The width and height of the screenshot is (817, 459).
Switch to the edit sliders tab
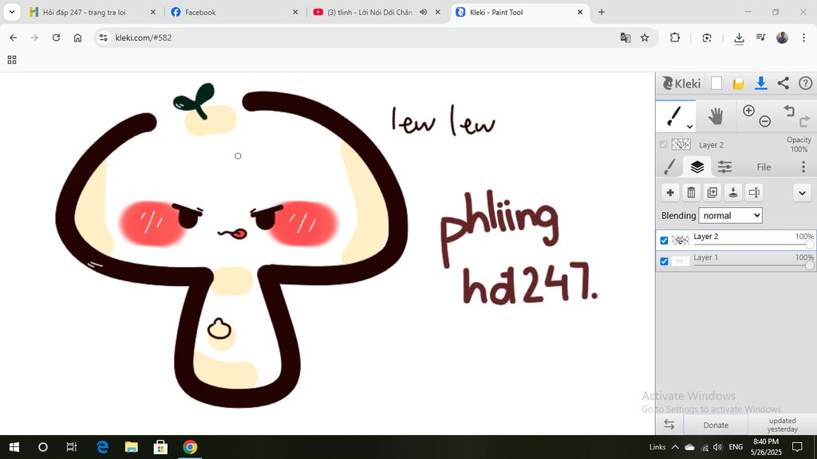[724, 167]
